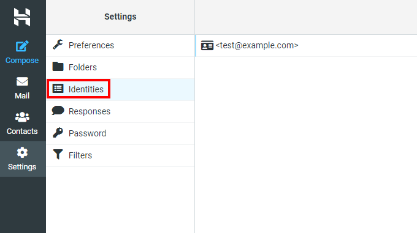
Task: Click the Responses speech bubble icon
Action: [x=58, y=111]
